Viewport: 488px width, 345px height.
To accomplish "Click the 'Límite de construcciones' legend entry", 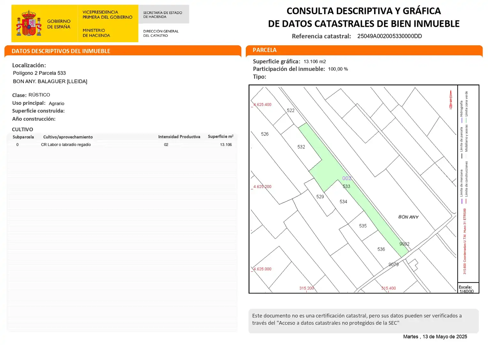I will 466,182.
